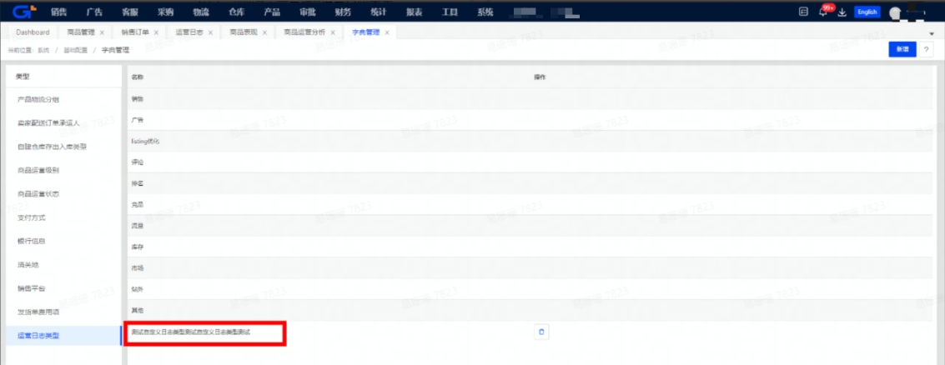Image resolution: width=945 pixels, height=365 pixels.
Task: Open the 广告 top menu
Action: tap(94, 12)
